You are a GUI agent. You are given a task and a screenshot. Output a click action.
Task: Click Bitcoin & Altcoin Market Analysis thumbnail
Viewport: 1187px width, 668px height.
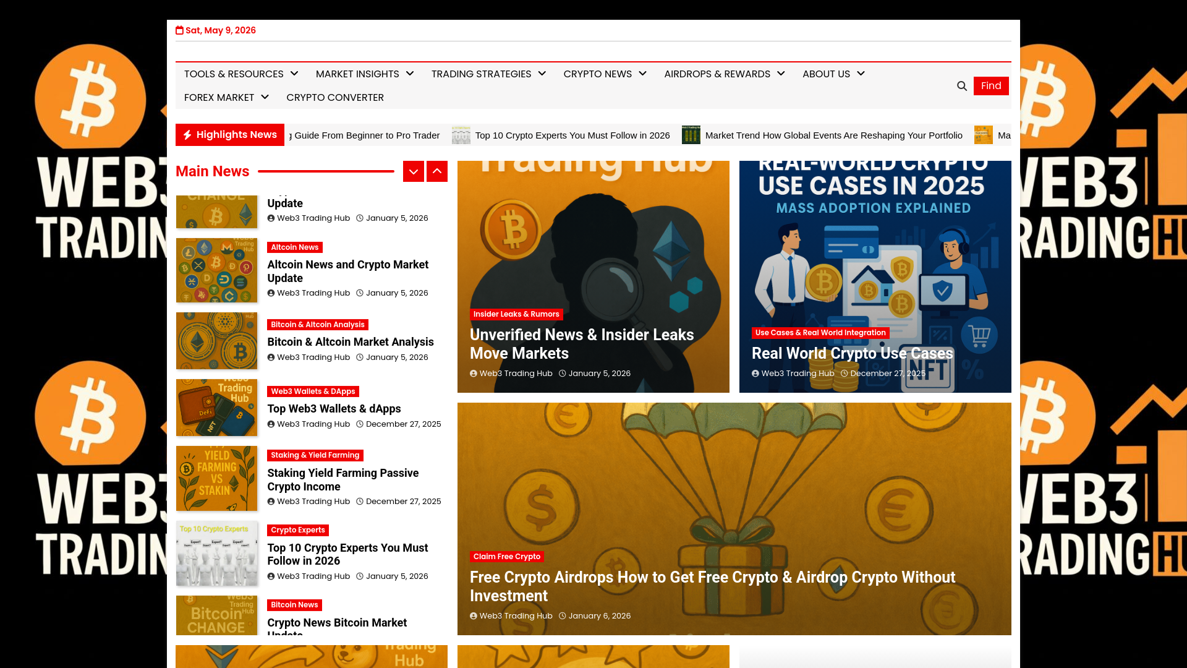pos(216,341)
